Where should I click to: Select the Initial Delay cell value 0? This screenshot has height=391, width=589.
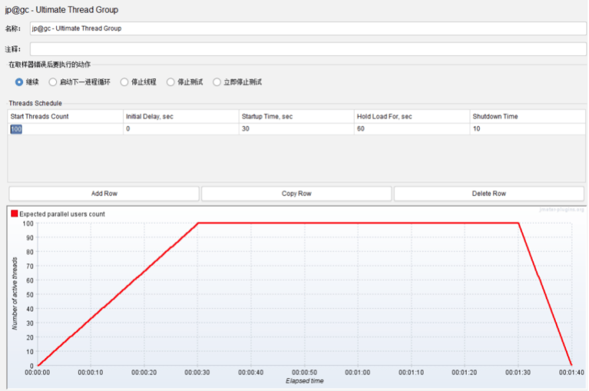tap(181, 129)
